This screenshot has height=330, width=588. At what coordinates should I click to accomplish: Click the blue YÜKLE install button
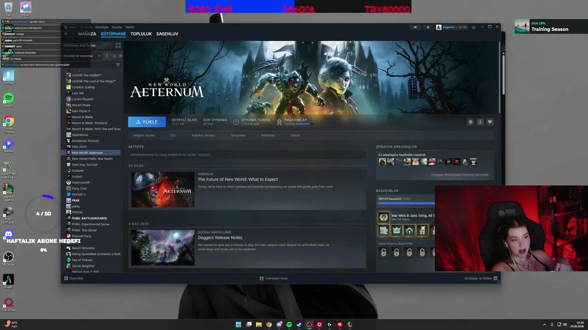point(147,122)
